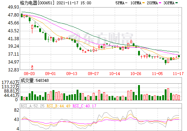Select the 08-20 date label
The width and height of the screenshot is (187, 131).
(x=29, y=74)
